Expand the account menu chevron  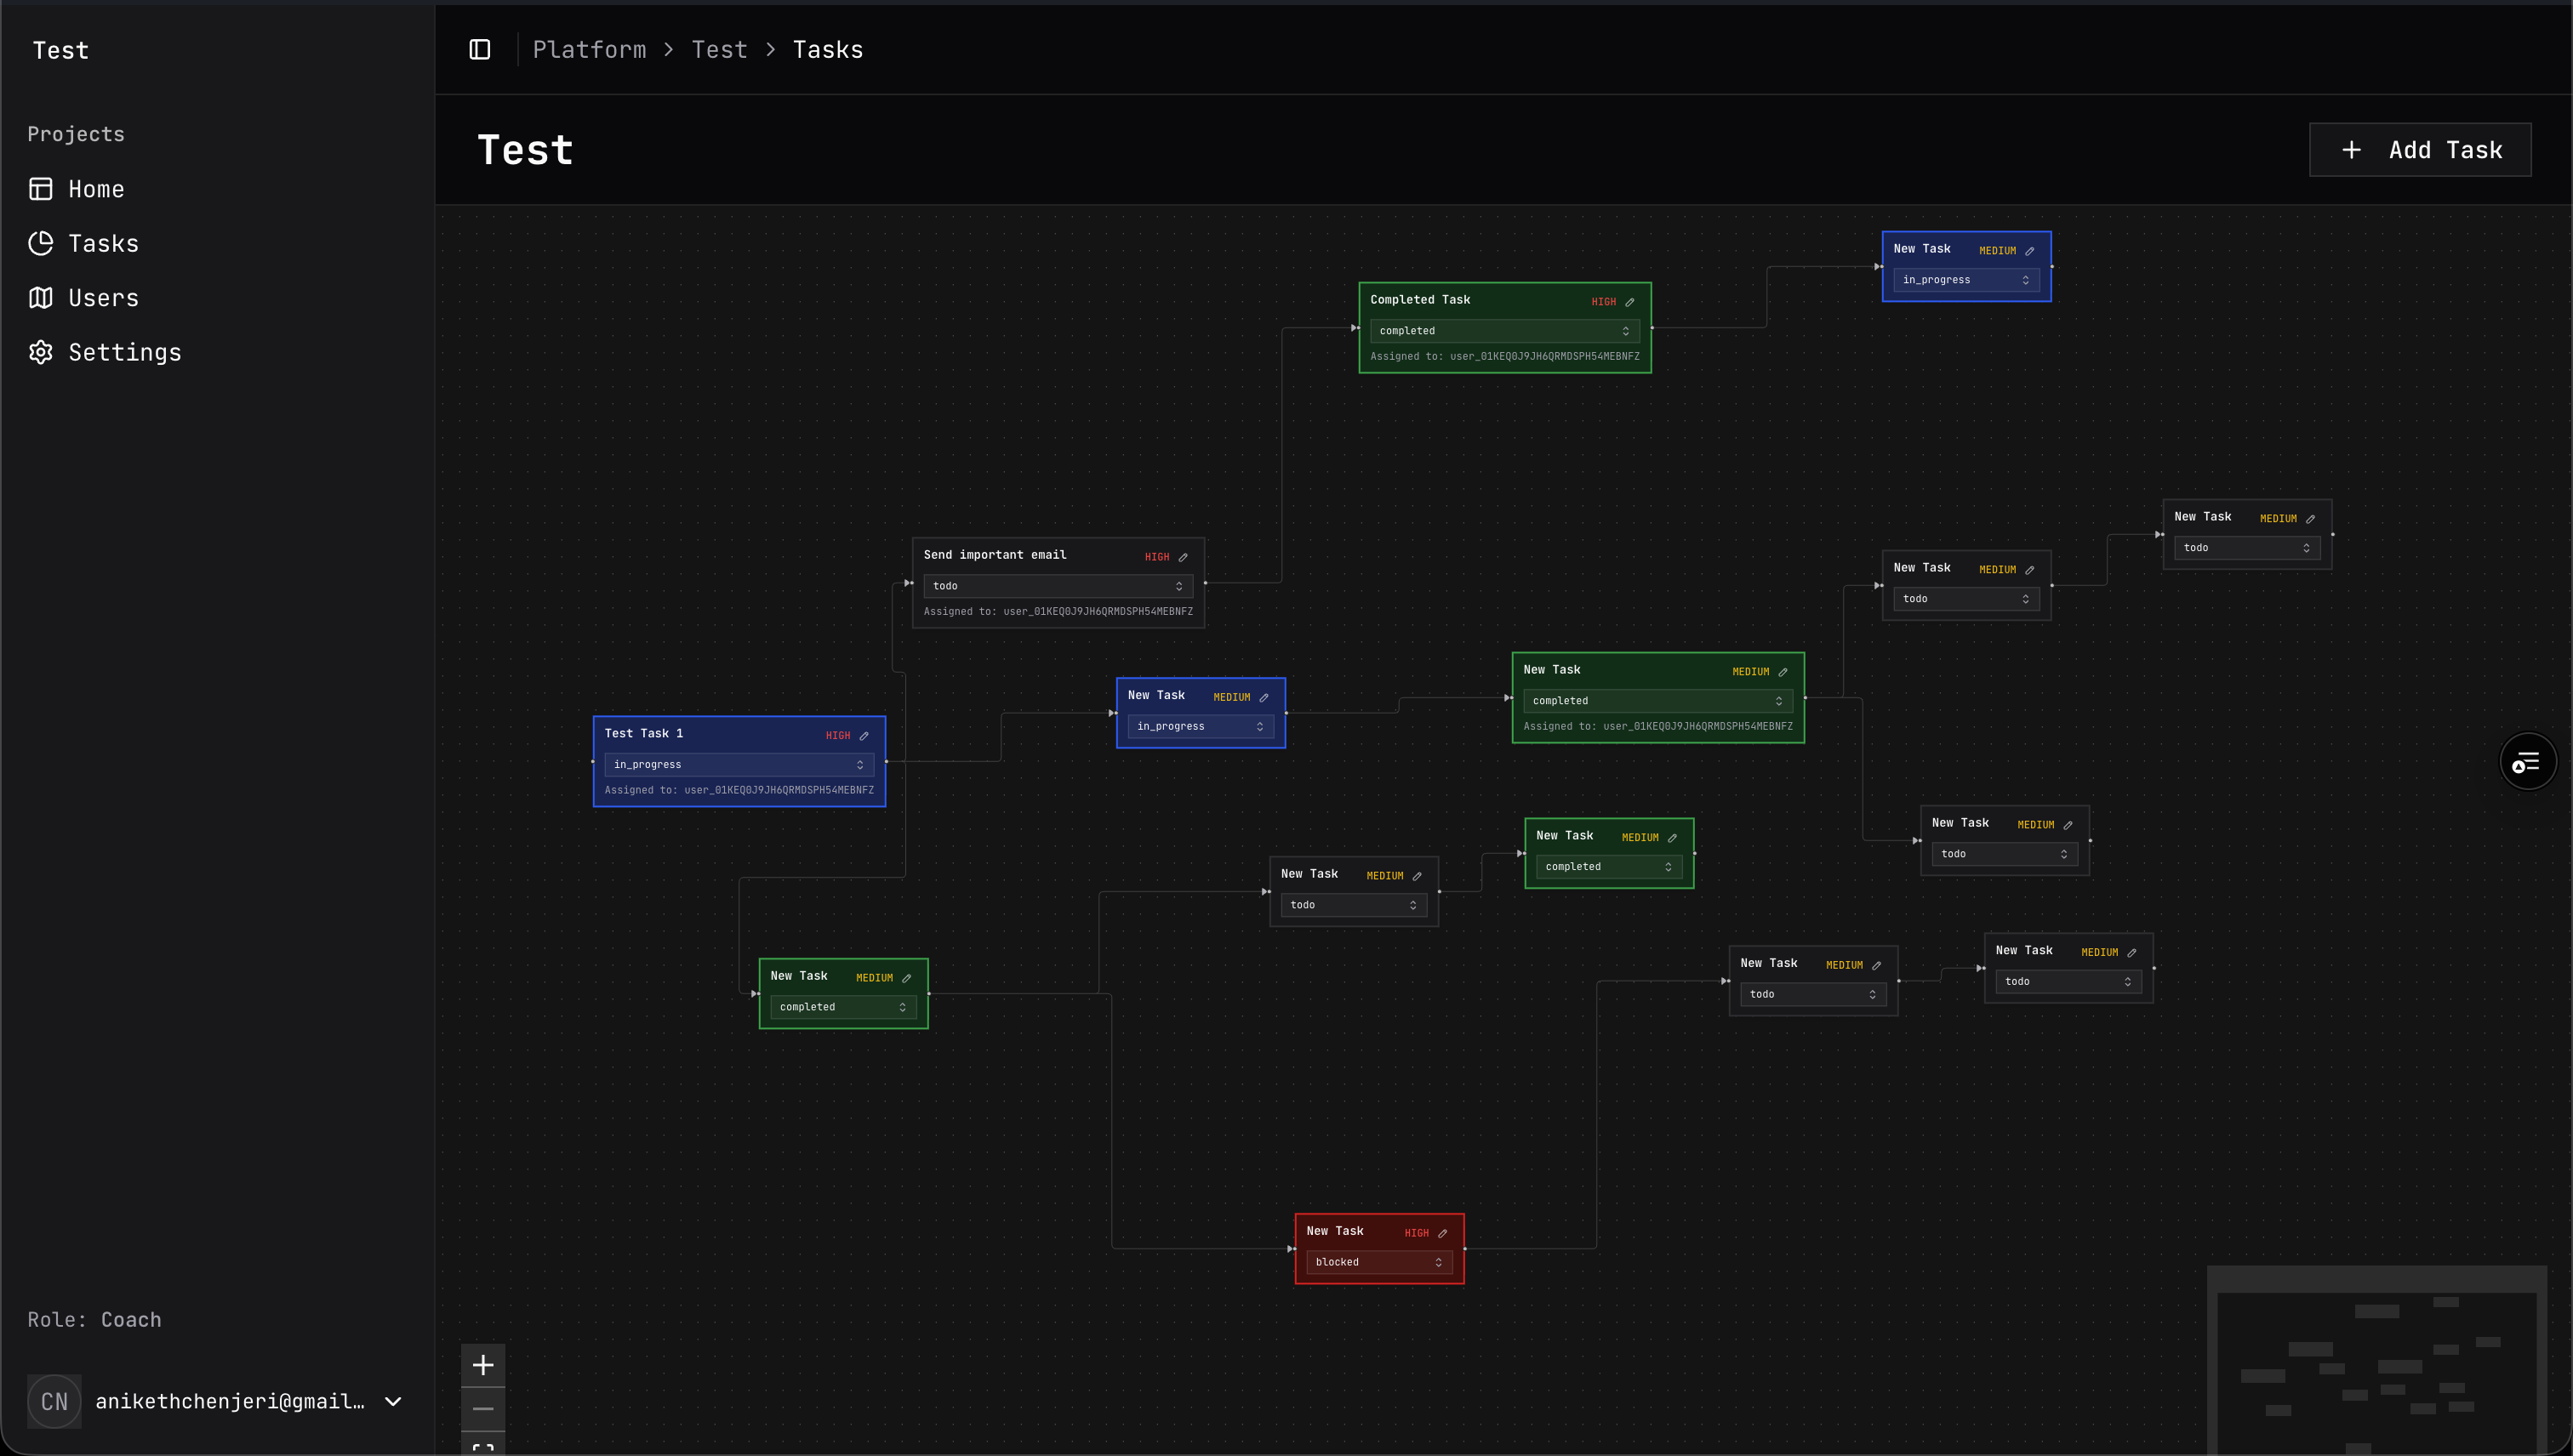tap(393, 1401)
